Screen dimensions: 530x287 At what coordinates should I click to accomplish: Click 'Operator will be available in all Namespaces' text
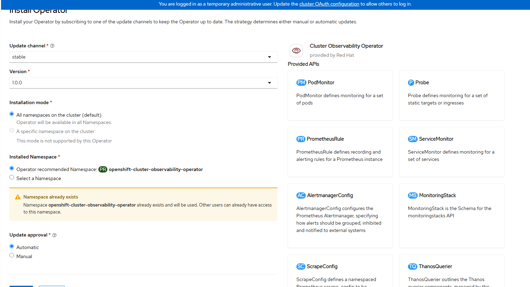pos(64,122)
